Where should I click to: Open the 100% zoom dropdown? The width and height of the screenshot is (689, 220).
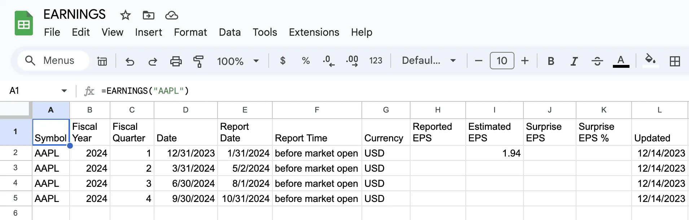[x=238, y=61]
